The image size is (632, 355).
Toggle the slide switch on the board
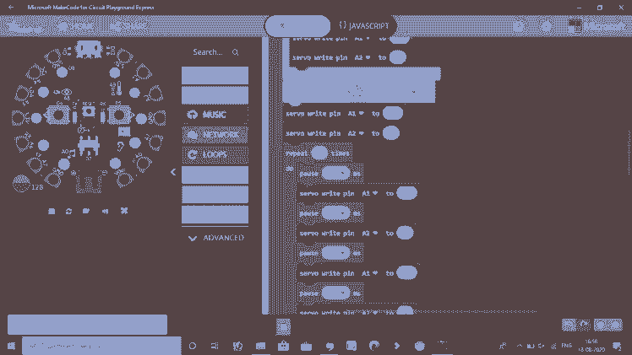pos(89,147)
